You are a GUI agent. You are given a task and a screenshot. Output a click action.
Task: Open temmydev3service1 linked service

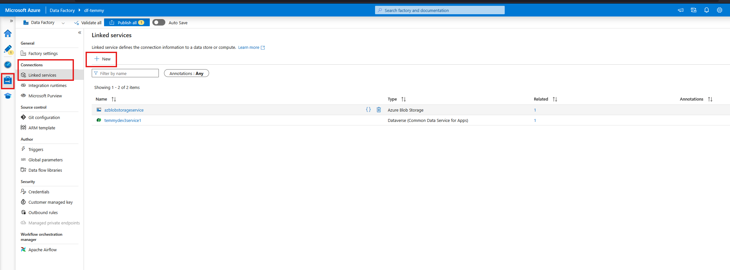point(123,121)
